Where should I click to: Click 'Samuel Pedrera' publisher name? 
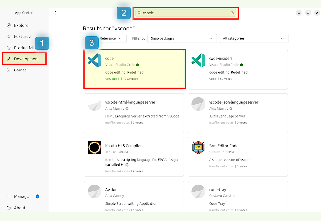(221, 152)
